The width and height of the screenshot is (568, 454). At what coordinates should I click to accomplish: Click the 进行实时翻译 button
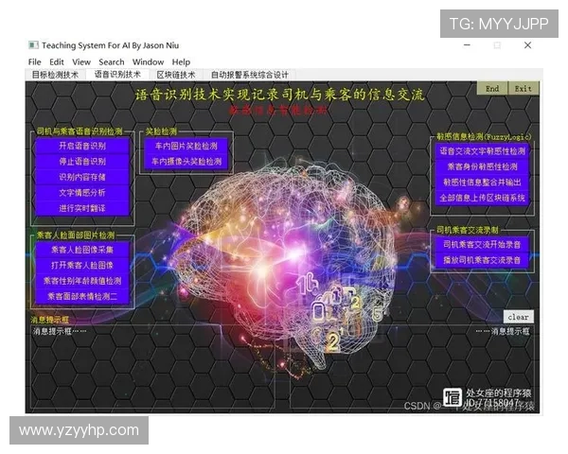click(83, 207)
